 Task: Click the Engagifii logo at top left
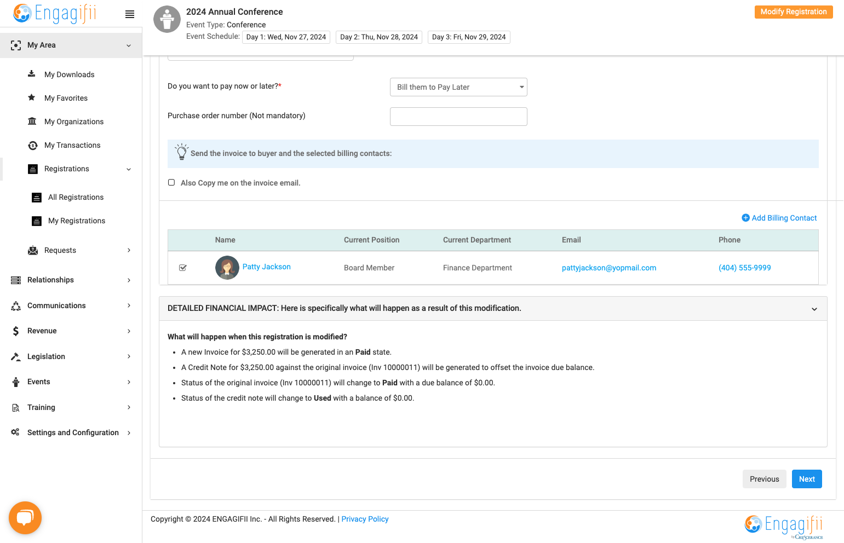point(54,13)
